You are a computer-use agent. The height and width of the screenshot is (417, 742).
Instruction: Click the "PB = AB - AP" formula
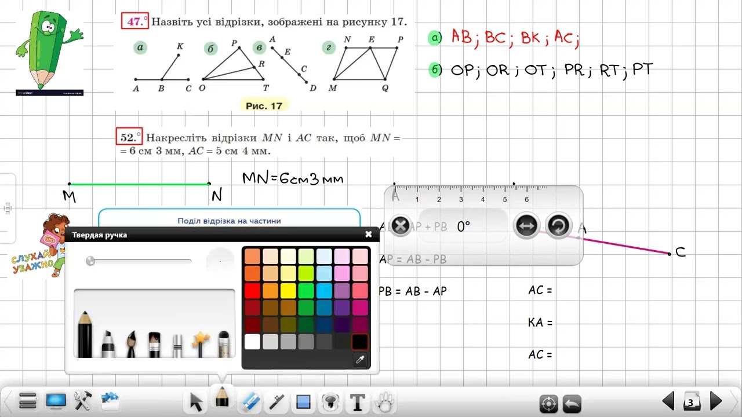coord(413,291)
